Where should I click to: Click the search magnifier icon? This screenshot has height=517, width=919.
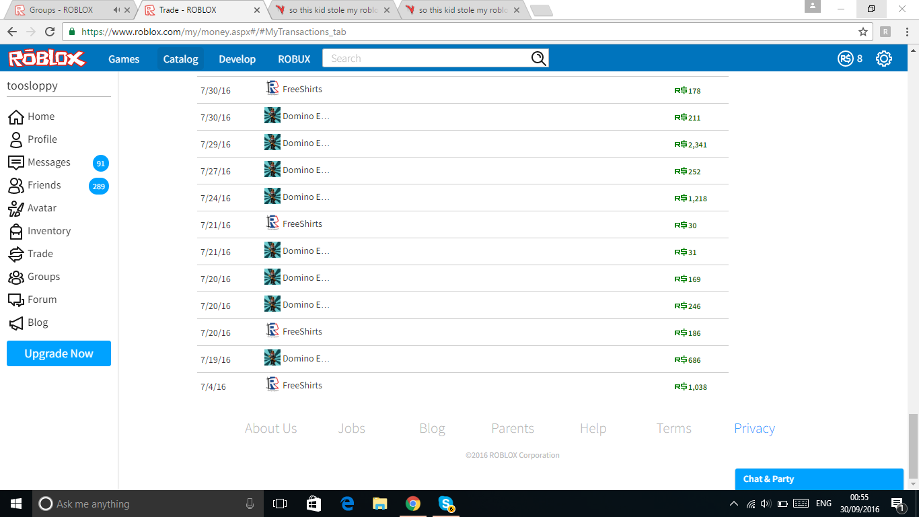(x=539, y=59)
